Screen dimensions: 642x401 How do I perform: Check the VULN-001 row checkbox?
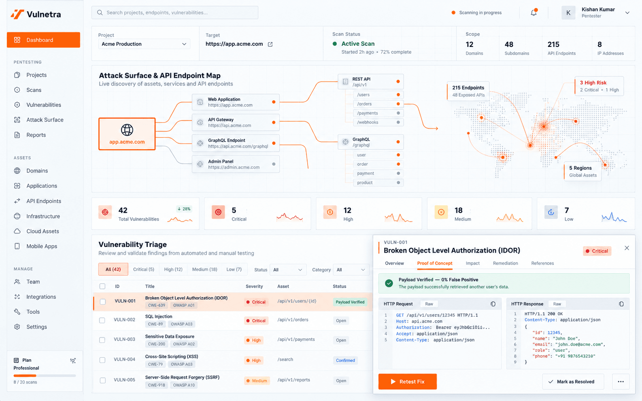pos(103,302)
